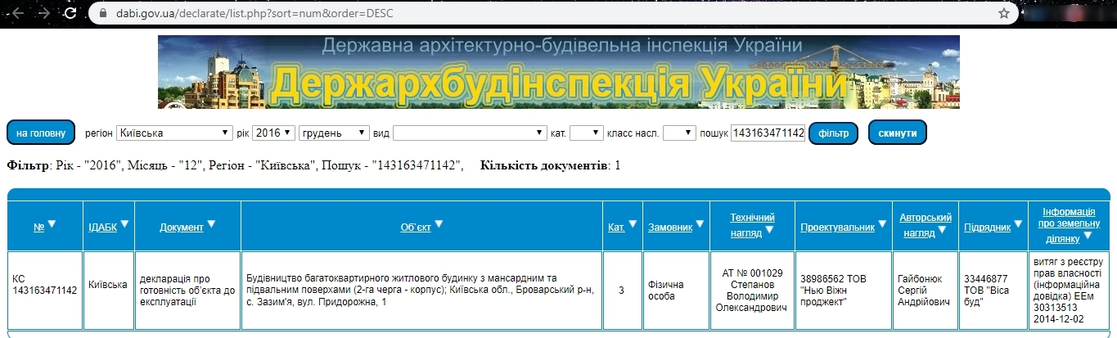The width and height of the screenshot is (1117, 338).
Task: Click the browser forward arrow
Action: 43,13
